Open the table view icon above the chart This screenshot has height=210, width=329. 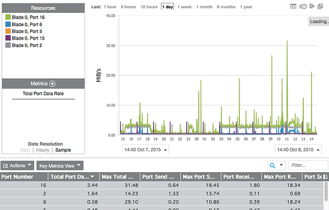pos(293,6)
